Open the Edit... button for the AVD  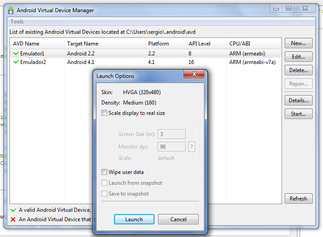point(299,57)
